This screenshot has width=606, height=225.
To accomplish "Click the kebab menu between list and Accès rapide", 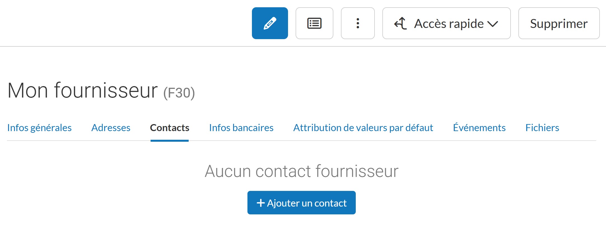I will point(357,23).
